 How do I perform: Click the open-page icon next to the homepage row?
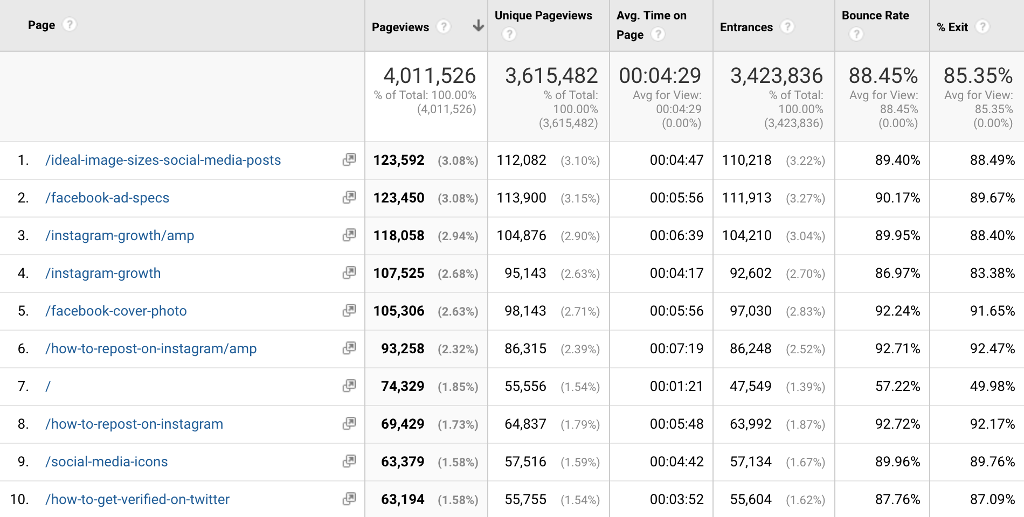349,386
